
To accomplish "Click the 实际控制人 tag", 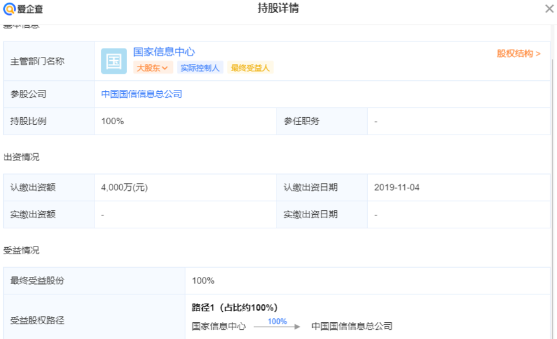I will pyautogui.click(x=200, y=68).
